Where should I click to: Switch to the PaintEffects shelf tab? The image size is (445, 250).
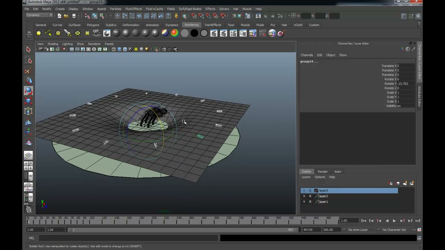point(213,25)
